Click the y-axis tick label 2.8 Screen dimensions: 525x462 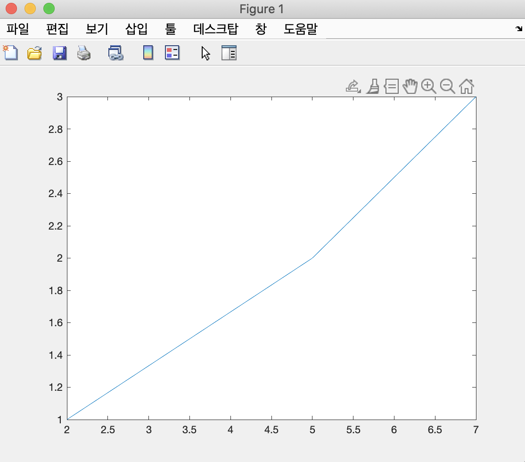pyautogui.click(x=56, y=129)
